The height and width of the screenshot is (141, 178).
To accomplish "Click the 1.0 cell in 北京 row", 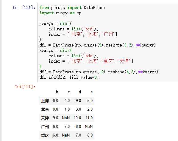I will pyautogui.click(x=67, y=109).
